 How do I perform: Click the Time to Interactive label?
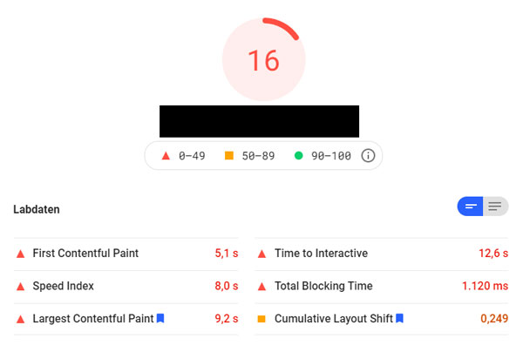coord(321,254)
